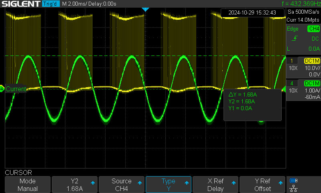Screen dimensions: 321x193
Task: Click the blue arrow on Source softkey
Action: coord(140,183)
